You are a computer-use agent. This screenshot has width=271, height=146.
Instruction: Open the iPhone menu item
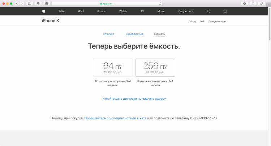click(x=101, y=11)
